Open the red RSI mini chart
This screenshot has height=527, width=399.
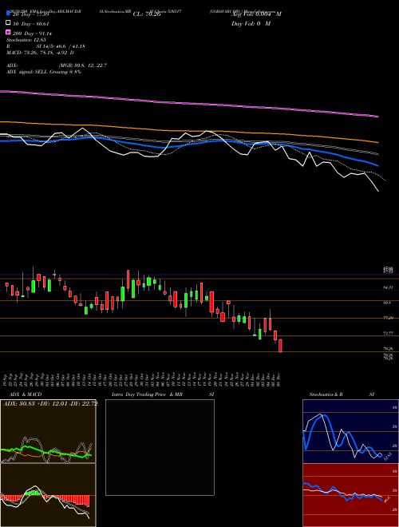[350, 495]
